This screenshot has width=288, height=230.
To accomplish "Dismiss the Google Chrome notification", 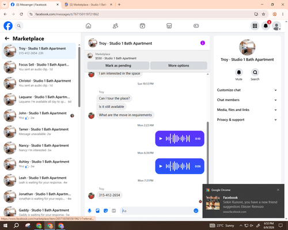I will (278, 190).
